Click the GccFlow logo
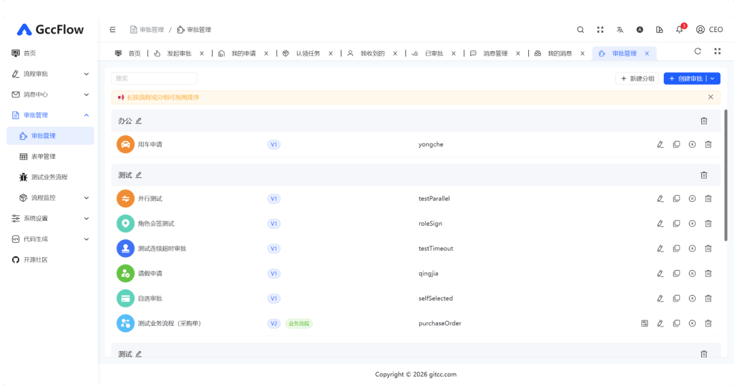The width and height of the screenshot is (736, 392). (x=50, y=29)
